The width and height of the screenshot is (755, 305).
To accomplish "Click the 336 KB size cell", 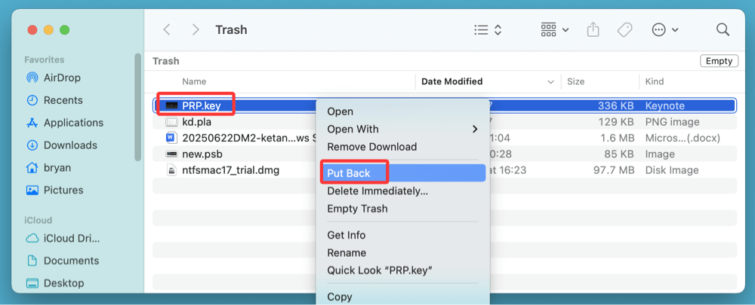I will coord(616,105).
